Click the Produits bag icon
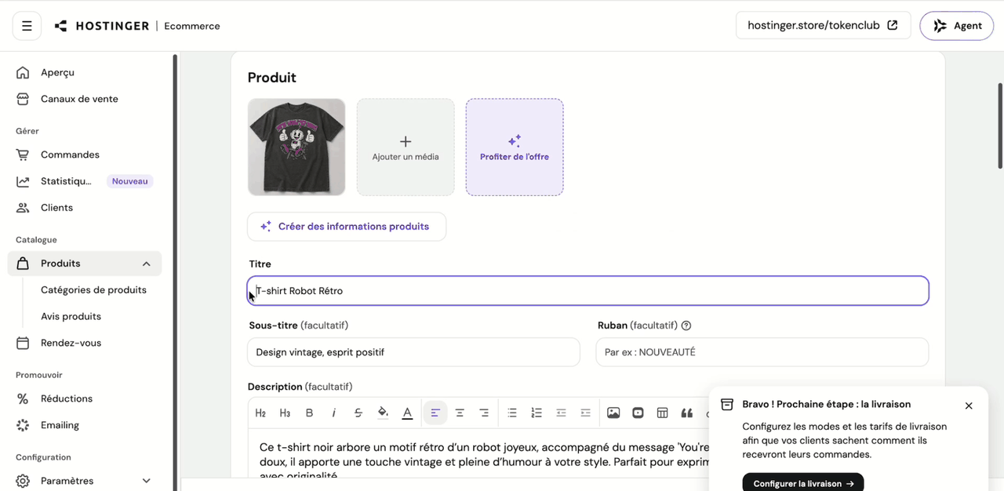This screenshot has height=491, width=1004. tap(23, 264)
